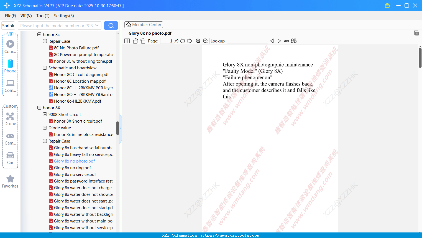Toggle the Abi match option
The width and height of the screenshot is (422, 238).
[287, 41]
